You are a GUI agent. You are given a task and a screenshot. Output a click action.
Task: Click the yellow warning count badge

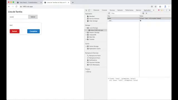coord(162,10)
